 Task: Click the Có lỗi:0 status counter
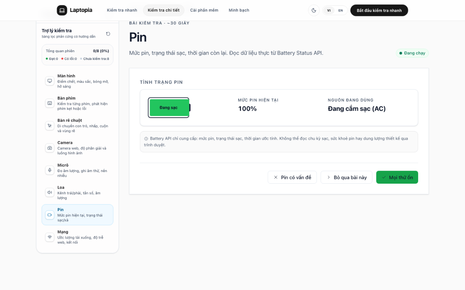click(x=69, y=59)
